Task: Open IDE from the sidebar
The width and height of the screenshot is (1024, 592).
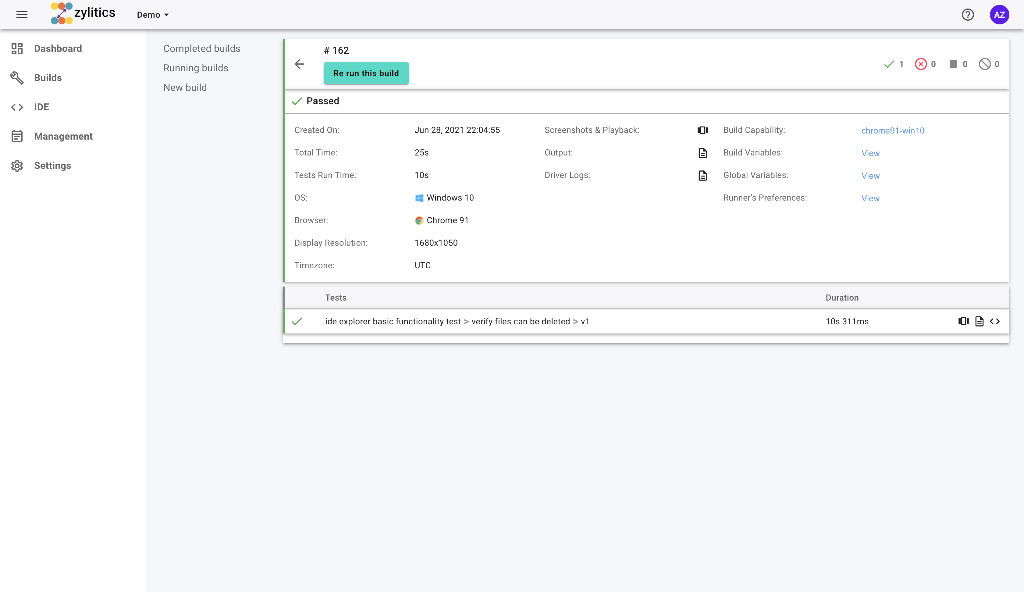Action: tap(41, 107)
